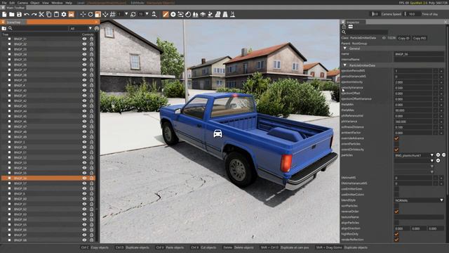449x253 pixels.
Task: Click the lock icon in the Inspector header
Action: tap(344, 27)
